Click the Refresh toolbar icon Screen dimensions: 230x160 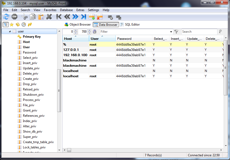(6, 17)
